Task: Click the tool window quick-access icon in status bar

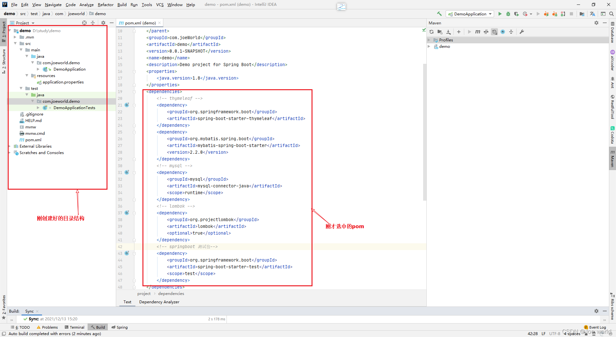Action: pyautogui.click(x=4, y=334)
